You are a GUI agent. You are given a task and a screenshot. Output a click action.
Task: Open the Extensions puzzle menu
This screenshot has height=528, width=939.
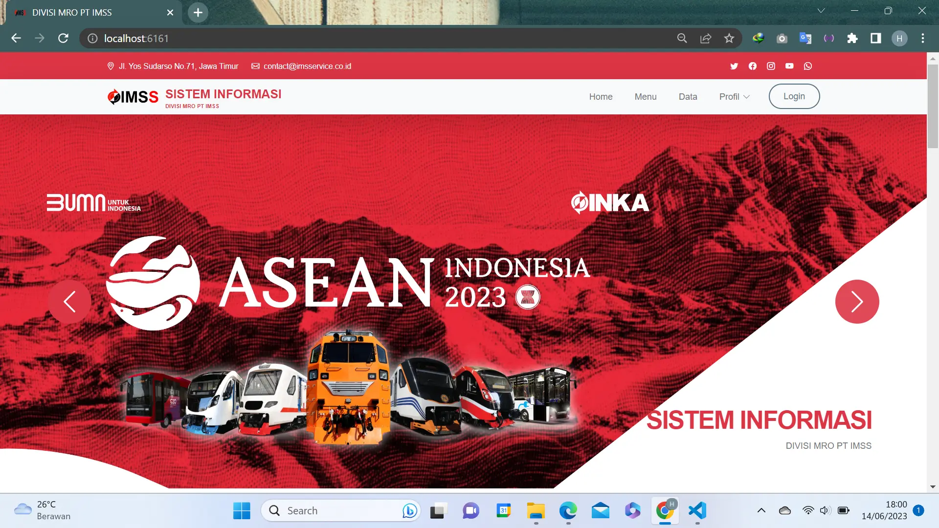(852, 38)
